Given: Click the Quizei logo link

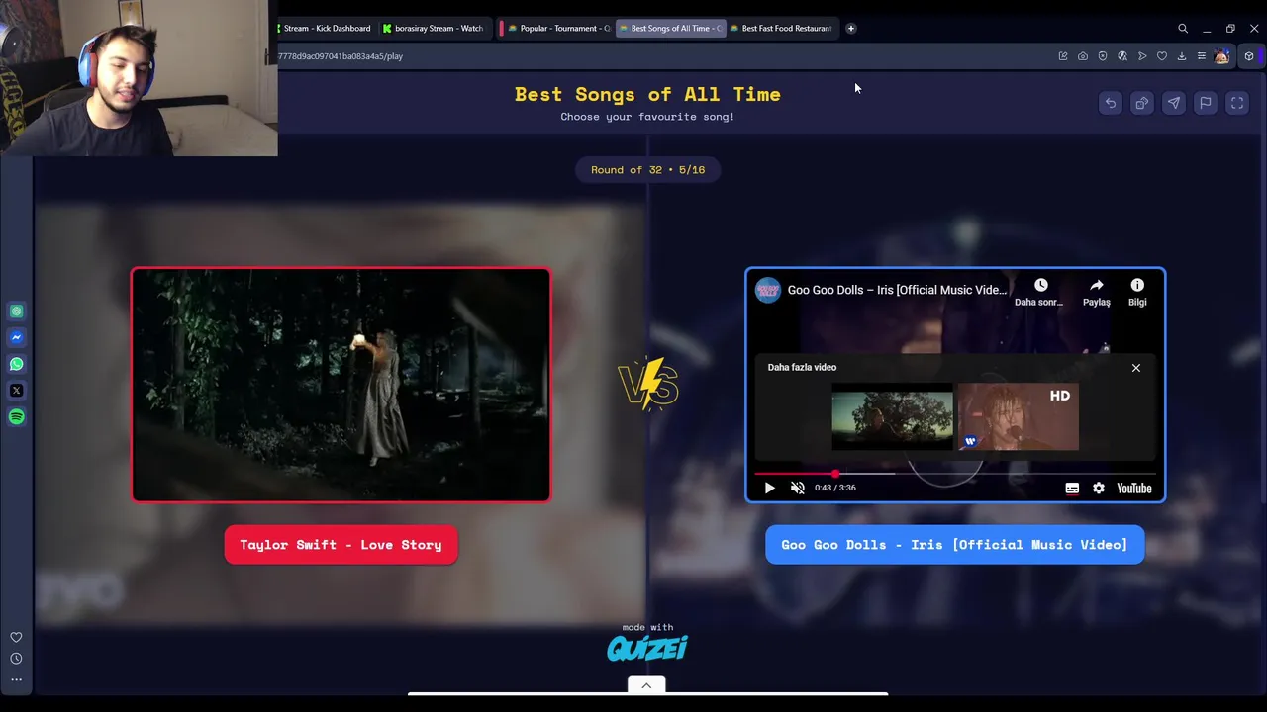Looking at the screenshot, I should 647,648.
